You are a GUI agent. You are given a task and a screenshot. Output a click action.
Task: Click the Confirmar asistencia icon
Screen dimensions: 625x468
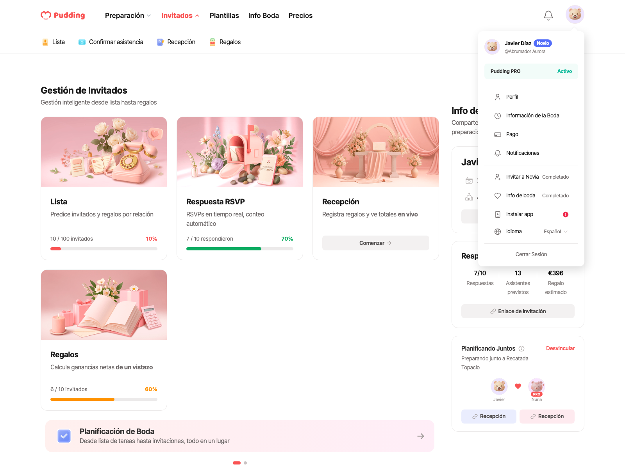point(82,42)
